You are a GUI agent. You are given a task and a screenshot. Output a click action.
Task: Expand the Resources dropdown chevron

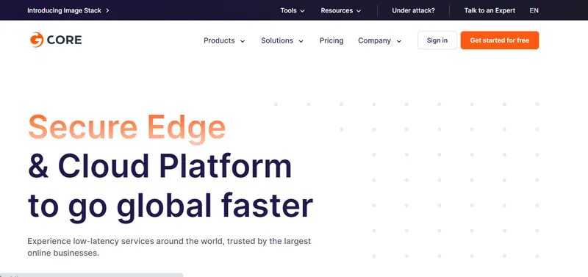359,11
